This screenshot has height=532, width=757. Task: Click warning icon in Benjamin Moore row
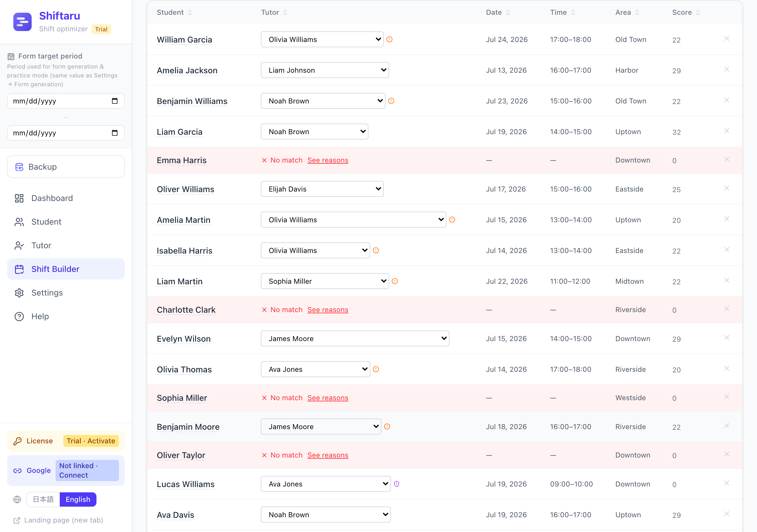(387, 426)
